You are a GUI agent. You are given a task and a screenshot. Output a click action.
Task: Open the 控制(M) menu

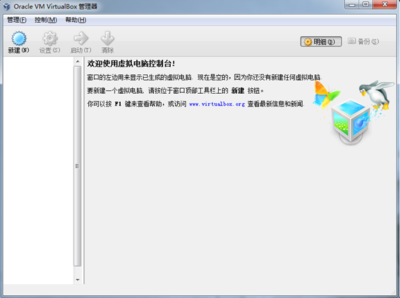pyautogui.click(x=46, y=20)
